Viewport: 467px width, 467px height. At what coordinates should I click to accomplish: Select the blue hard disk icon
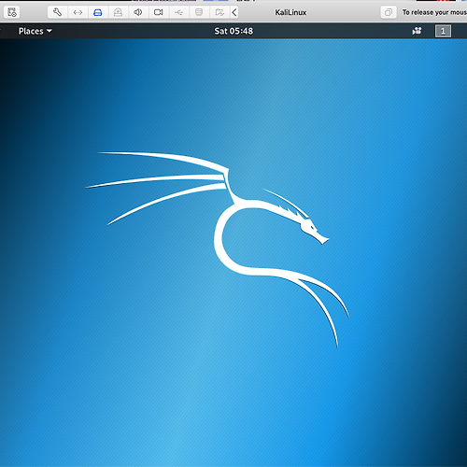[98, 12]
